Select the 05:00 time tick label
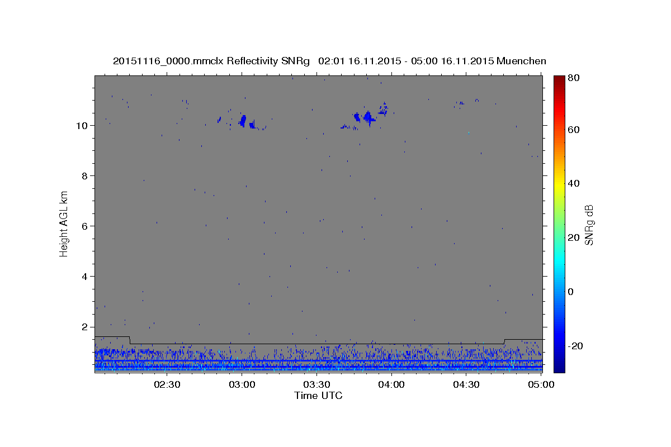Screen dimensions: 671x447 coord(541,384)
